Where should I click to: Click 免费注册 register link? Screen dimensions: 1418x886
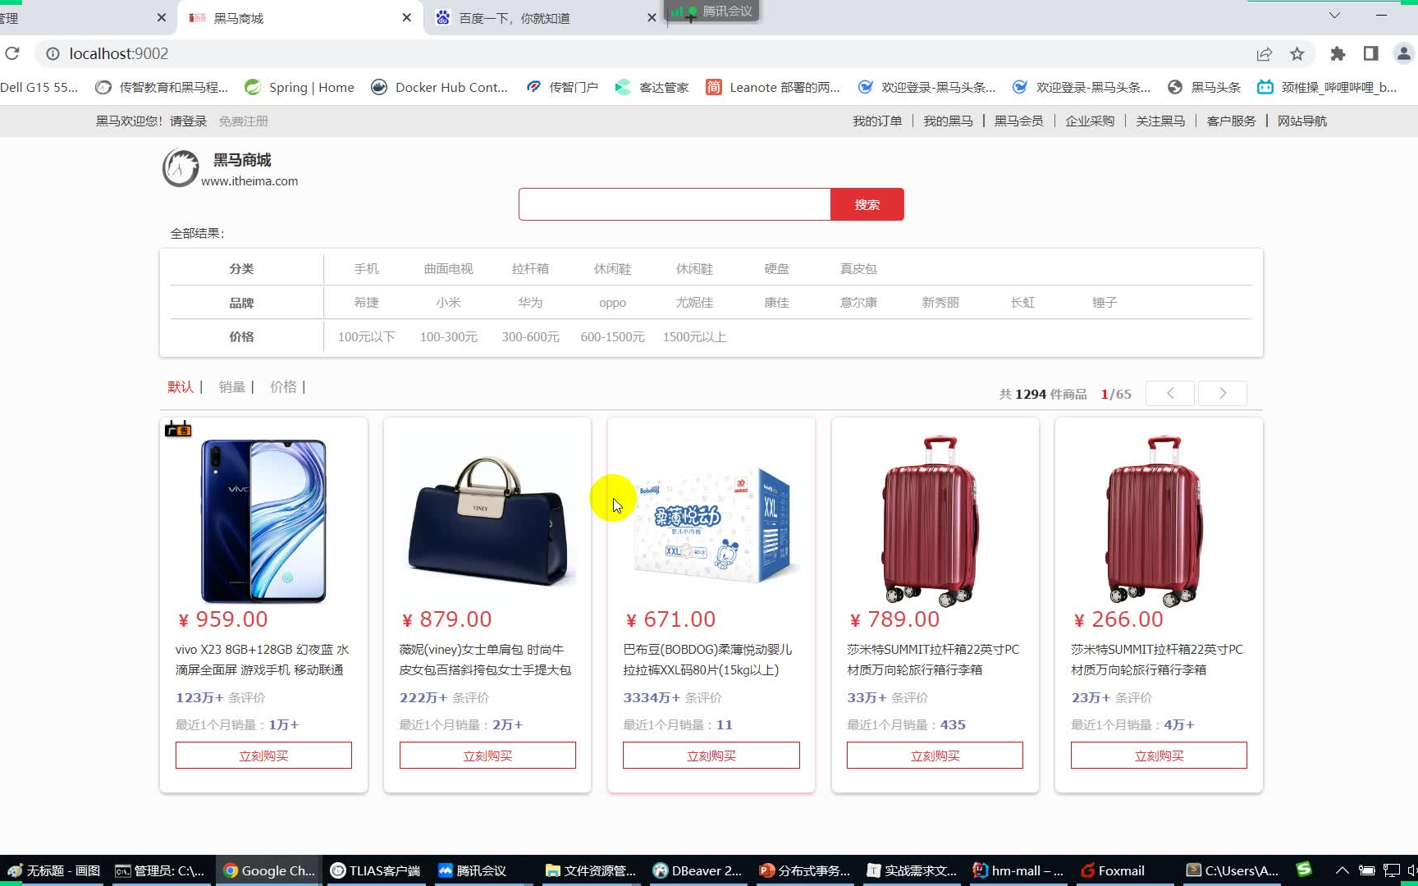tap(244, 121)
